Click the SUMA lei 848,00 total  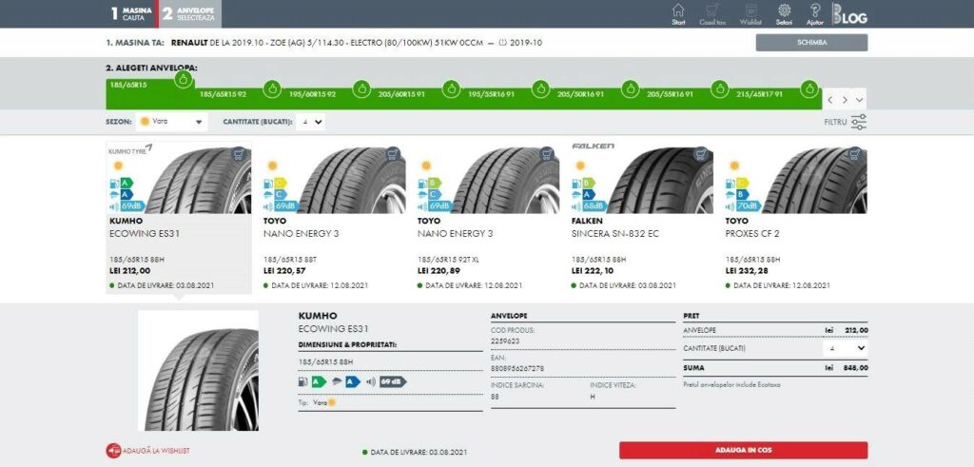coord(775,368)
